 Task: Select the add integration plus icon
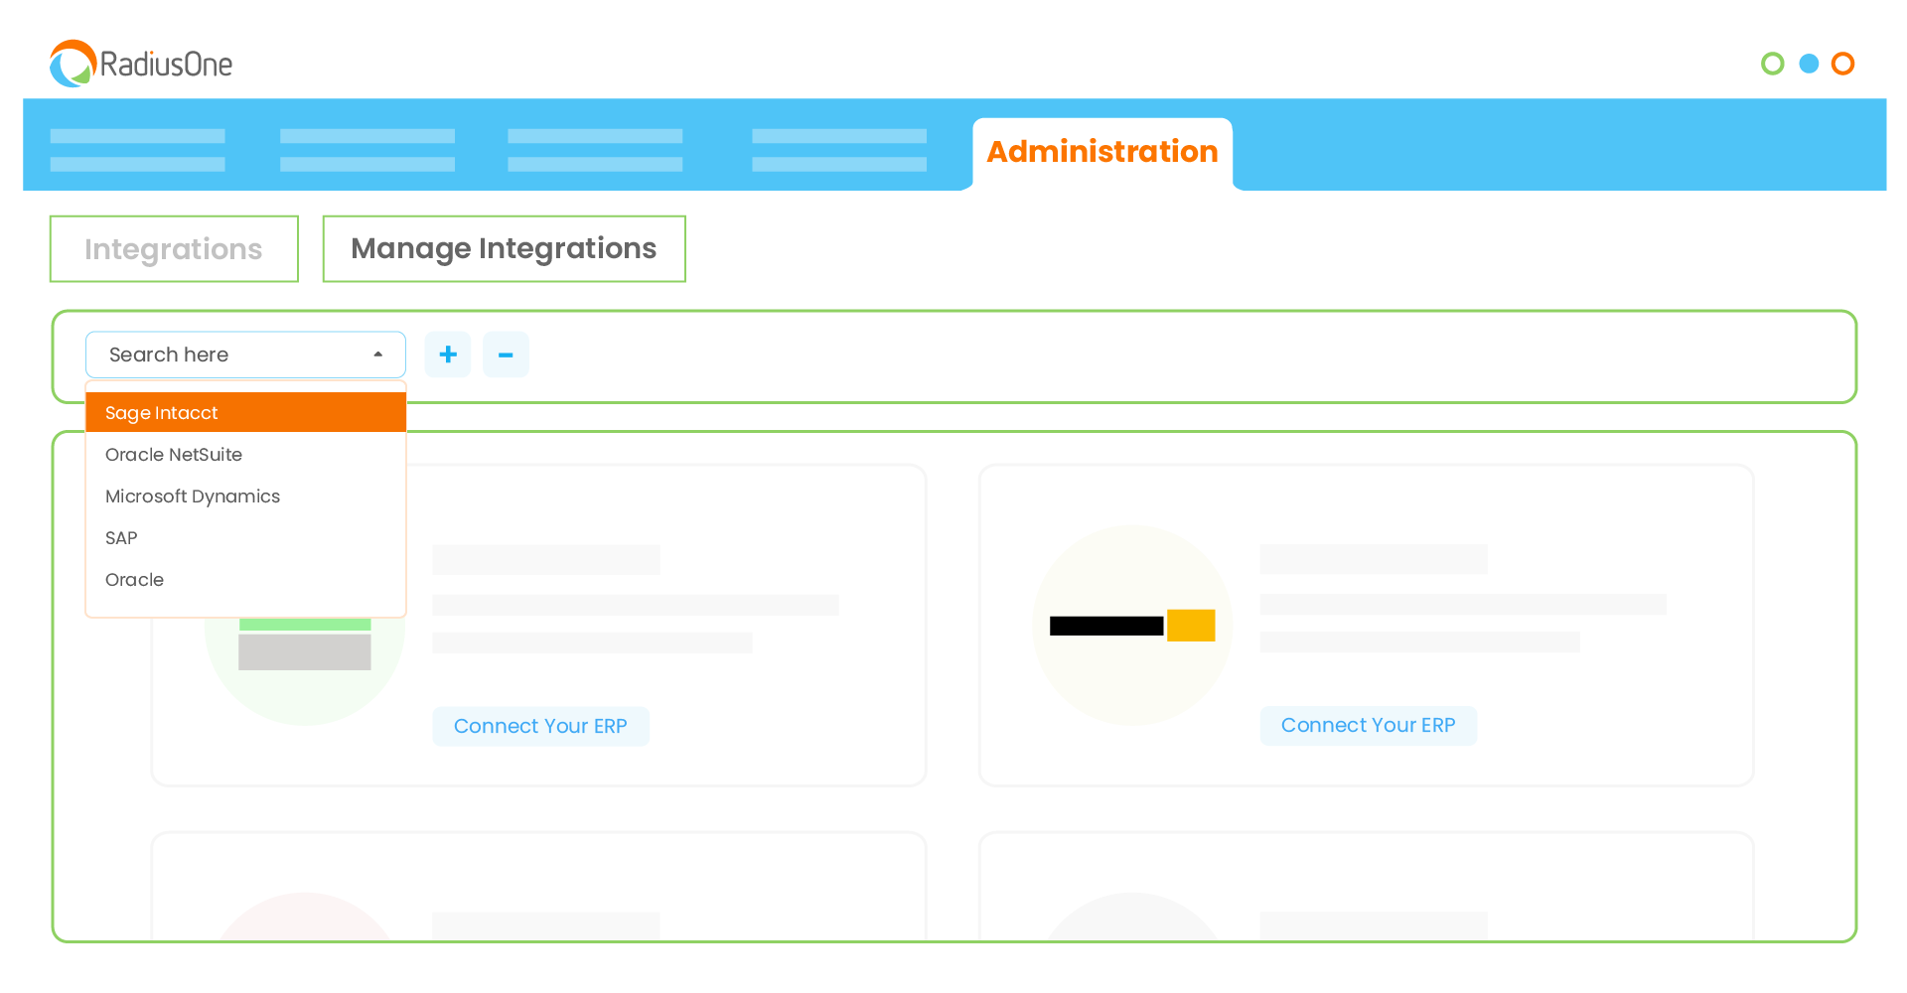pos(447,355)
